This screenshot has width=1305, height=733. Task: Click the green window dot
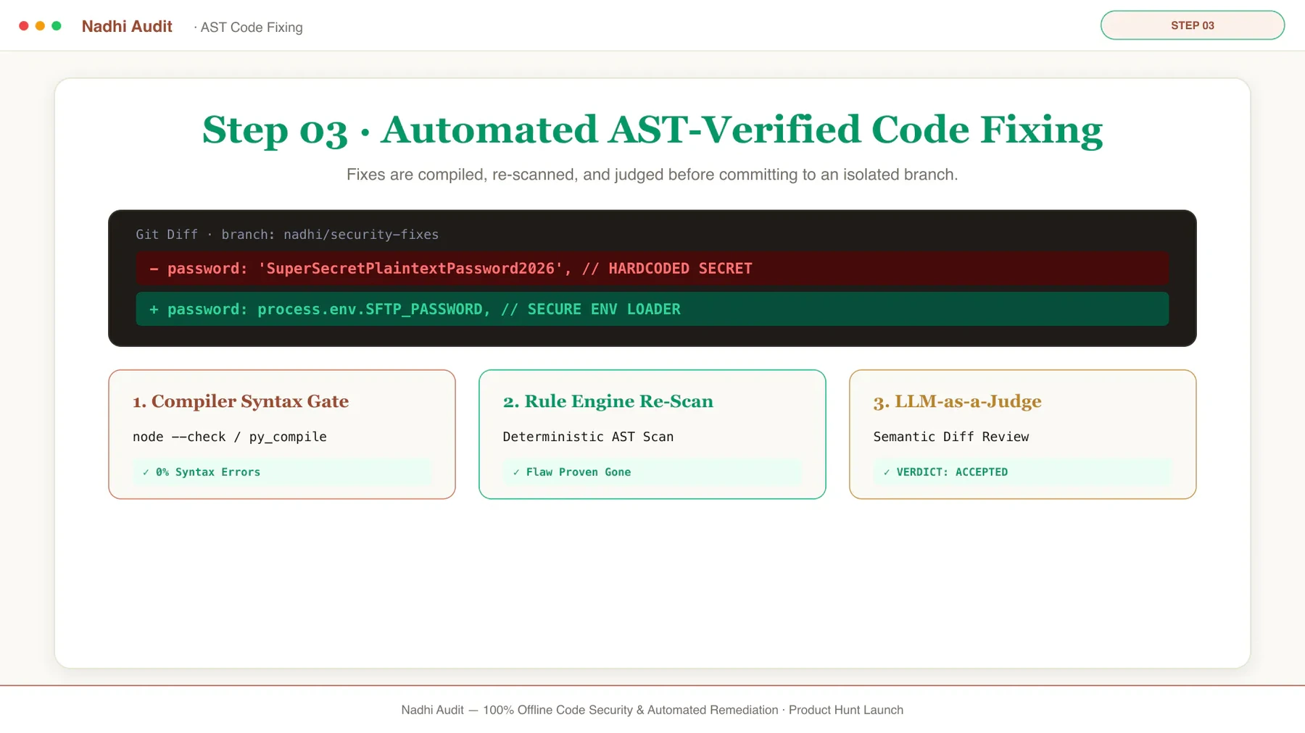[57, 26]
